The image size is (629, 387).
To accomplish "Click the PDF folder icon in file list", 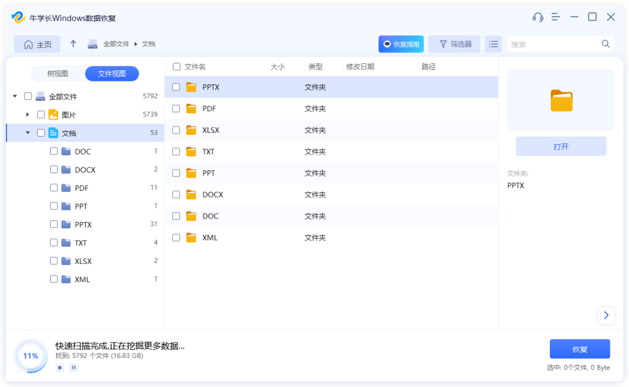I will tap(191, 109).
